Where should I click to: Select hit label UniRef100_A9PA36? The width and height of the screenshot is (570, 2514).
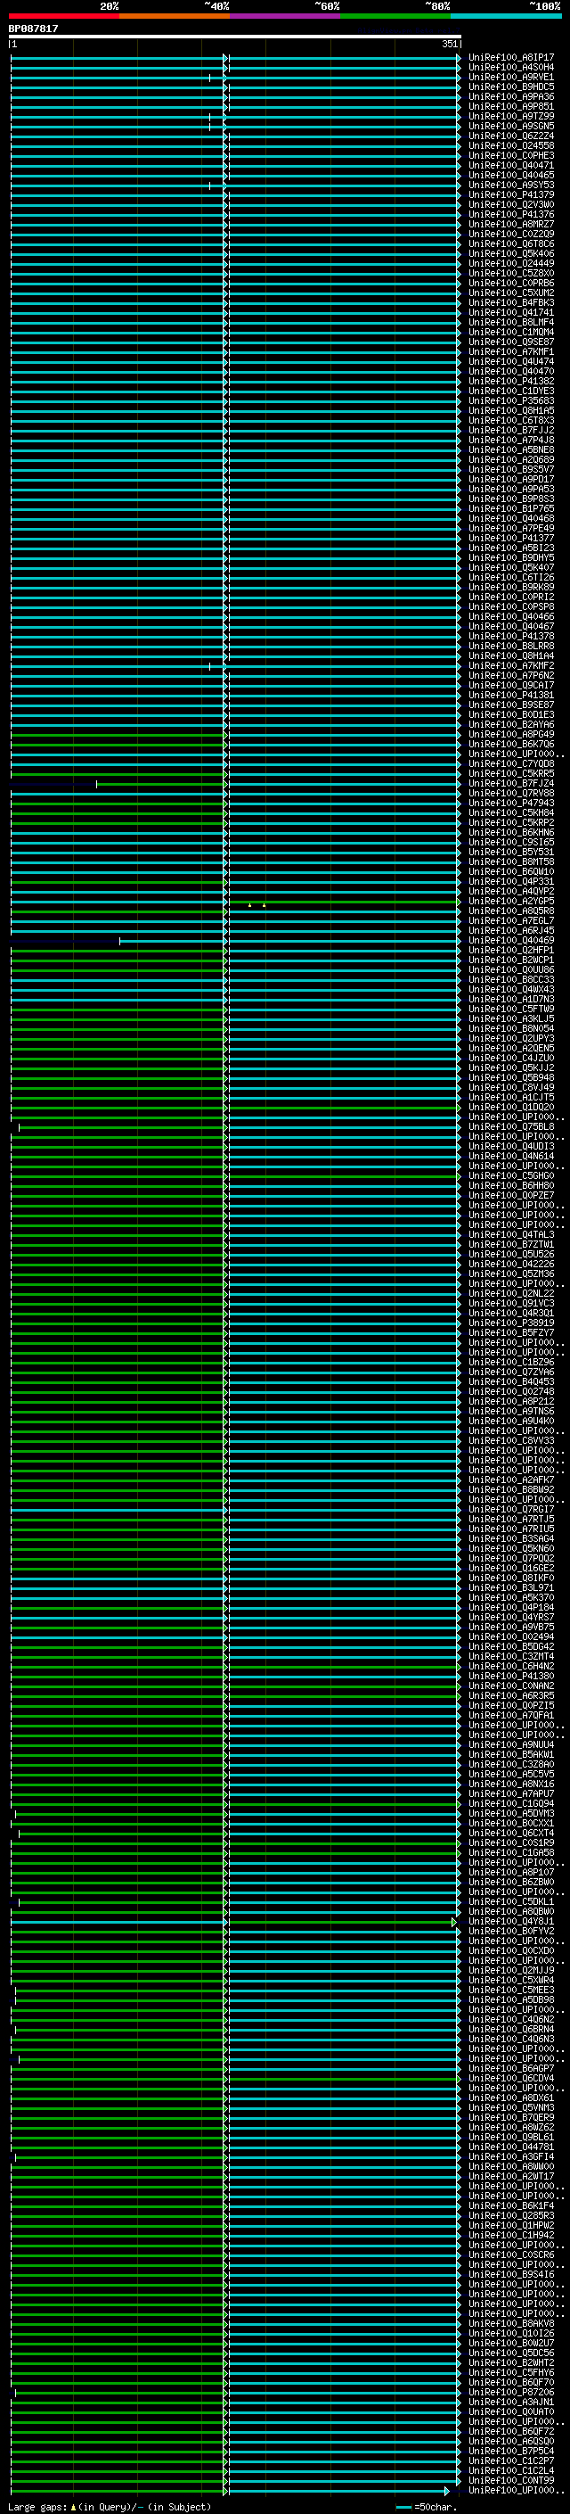pos(510,96)
